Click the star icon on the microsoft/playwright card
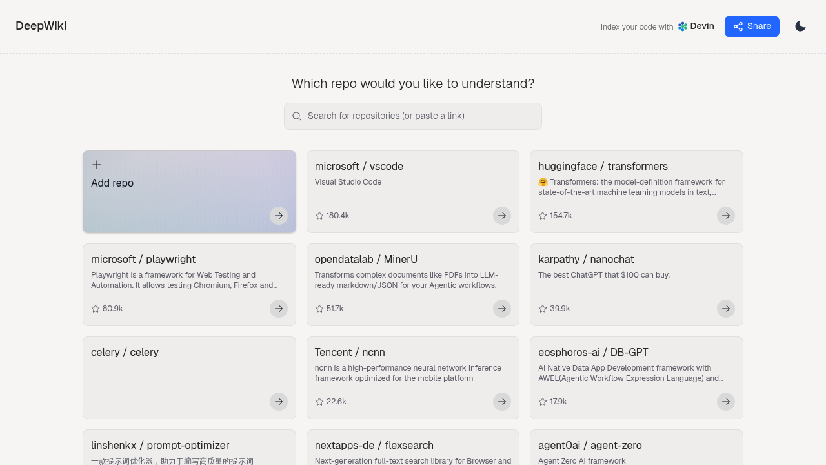Image resolution: width=826 pixels, height=465 pixels. [95, 309]
